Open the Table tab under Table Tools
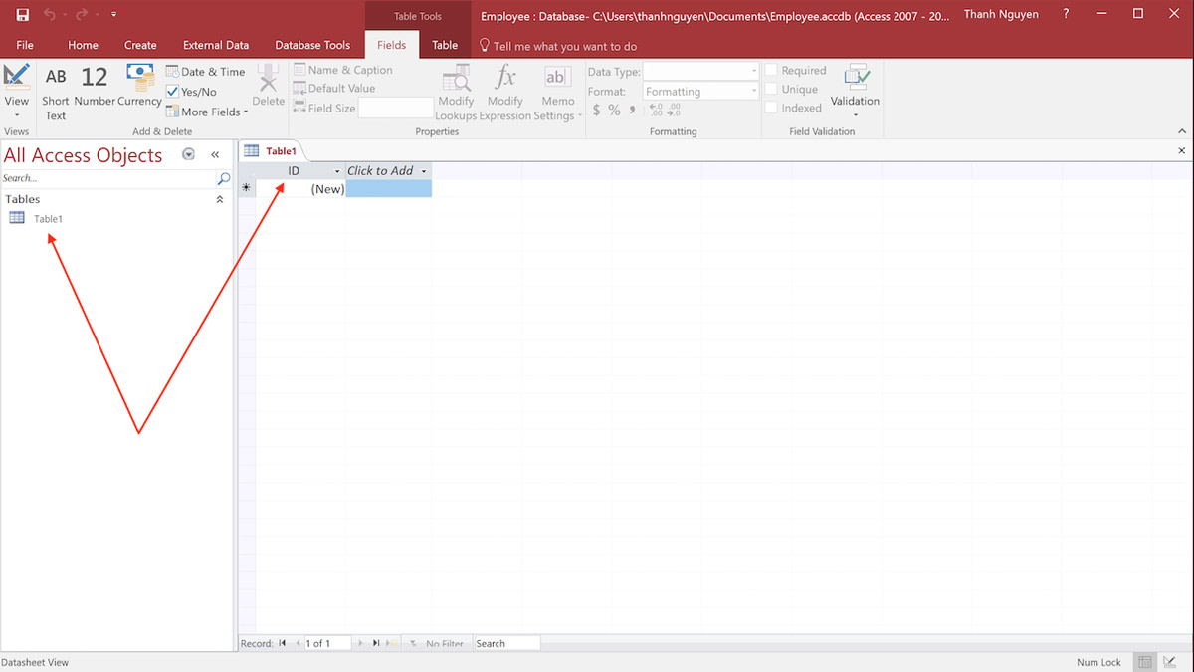Viewport: 1194px width, 672px height. (x=445, y=45)
